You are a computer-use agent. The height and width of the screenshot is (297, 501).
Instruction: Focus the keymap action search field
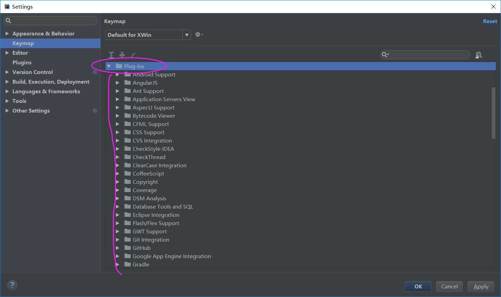click(x=425, y=55)
